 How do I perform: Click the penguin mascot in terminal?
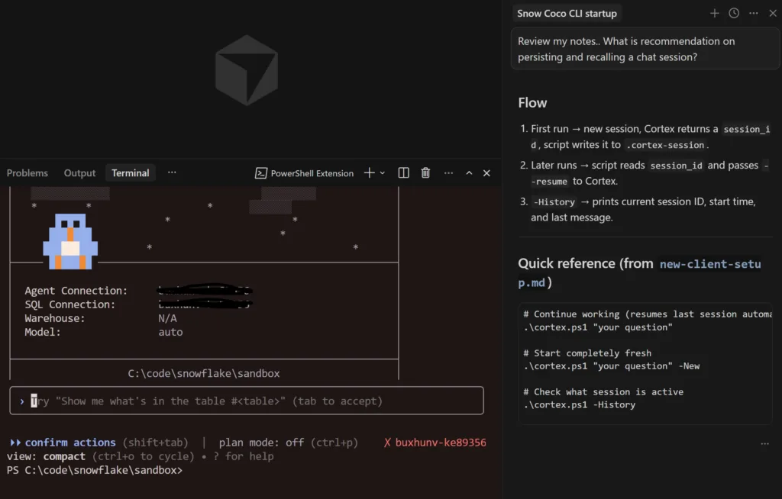[x=70, y=241]
